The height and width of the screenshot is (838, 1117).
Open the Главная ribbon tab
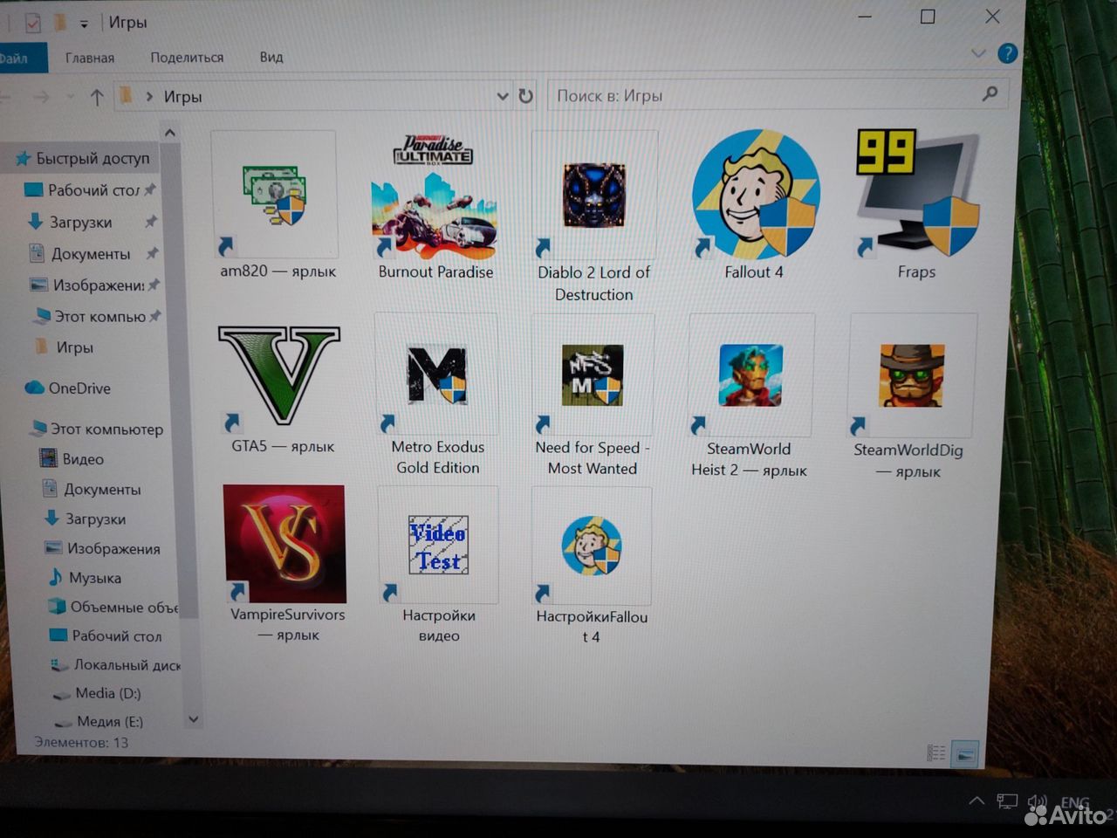pos(90,58)
